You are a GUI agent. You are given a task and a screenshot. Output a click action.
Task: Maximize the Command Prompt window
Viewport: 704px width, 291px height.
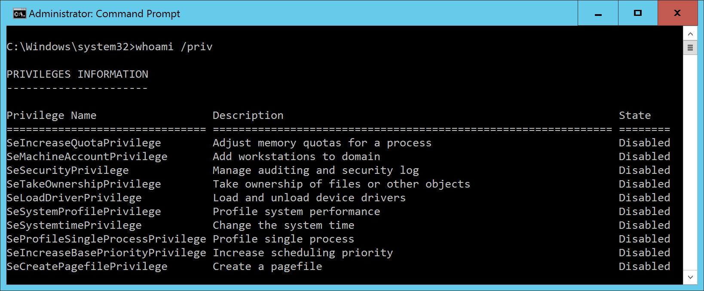tap(638, 13)
